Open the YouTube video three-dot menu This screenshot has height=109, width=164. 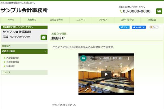(128, 58)
